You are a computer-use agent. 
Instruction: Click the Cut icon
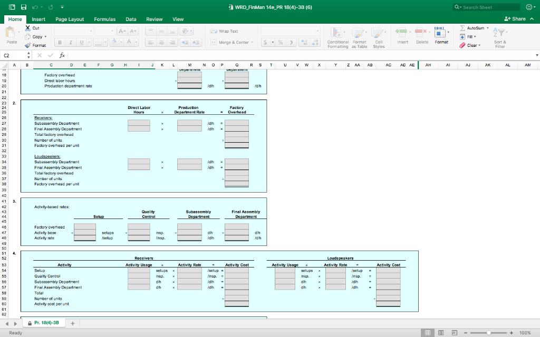(x=26, y=28)
